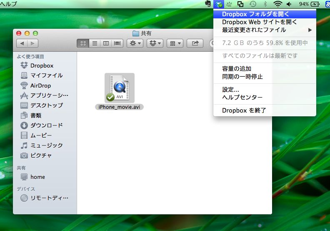Go back in Finder history

coord(22,43)
